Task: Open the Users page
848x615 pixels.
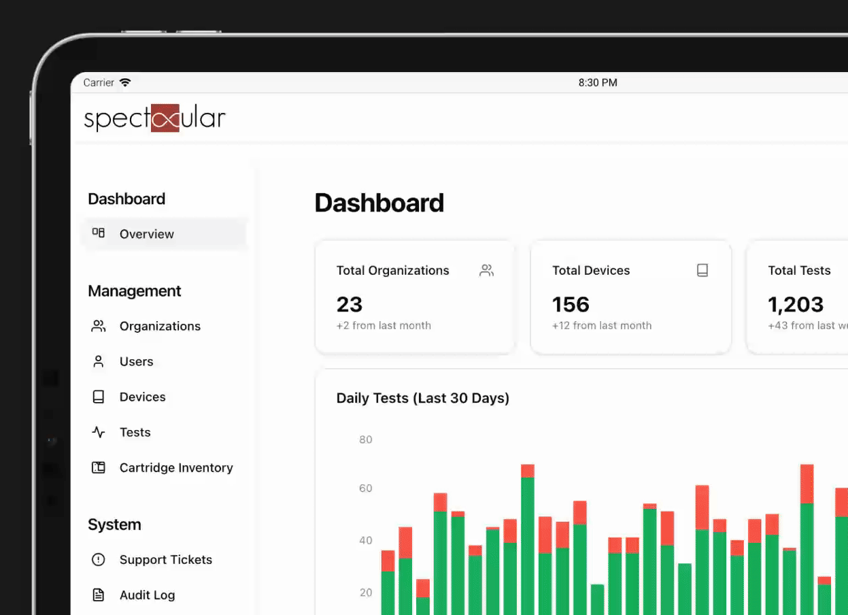Action: click(x=137, y=361)
